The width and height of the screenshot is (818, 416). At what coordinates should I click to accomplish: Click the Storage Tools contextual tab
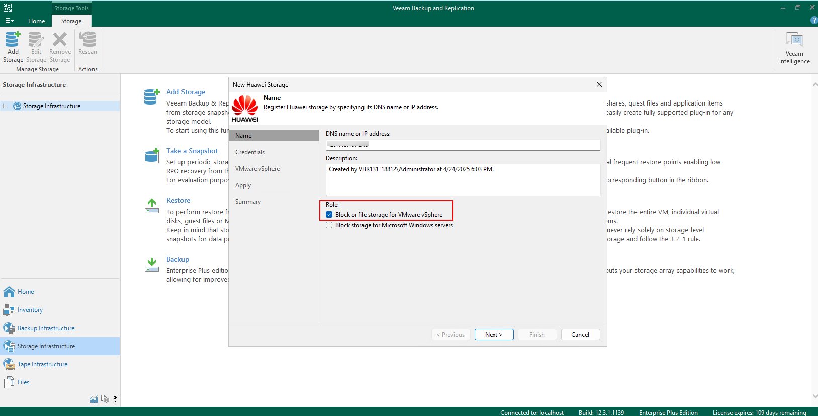(x=71, y=8)
